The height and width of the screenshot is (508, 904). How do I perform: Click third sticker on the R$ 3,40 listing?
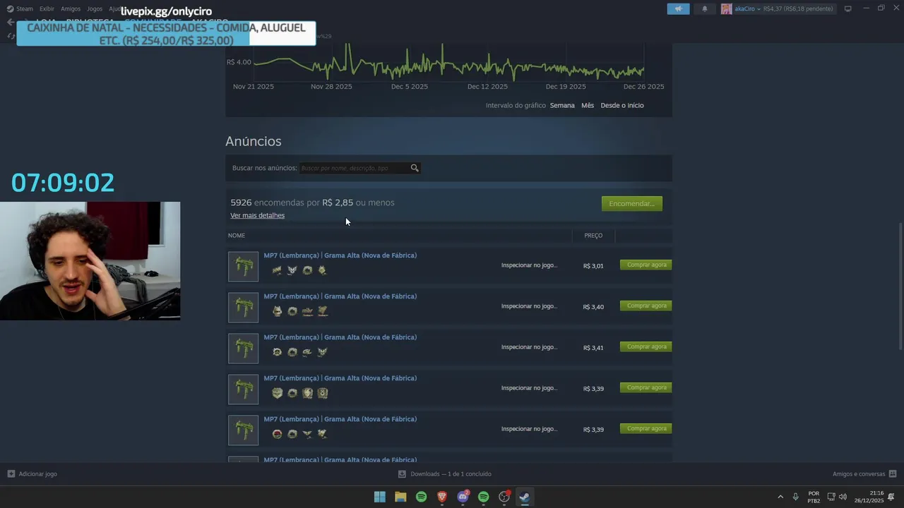click(x=307, y=311)
